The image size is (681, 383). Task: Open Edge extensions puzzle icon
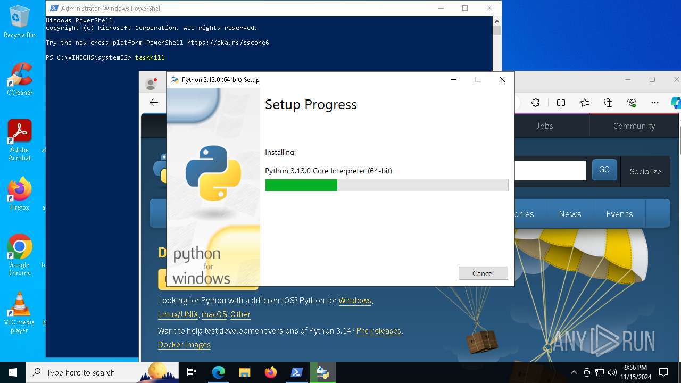(x=536, y=103)
